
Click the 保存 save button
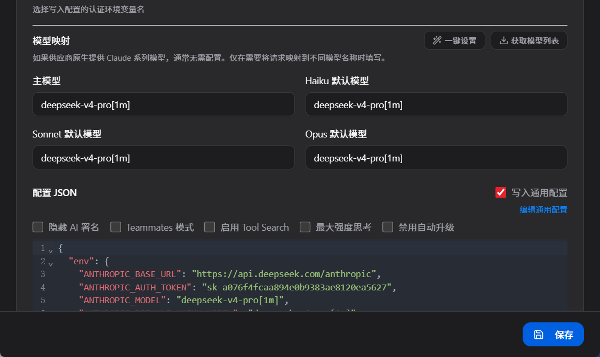click(553, 335)
